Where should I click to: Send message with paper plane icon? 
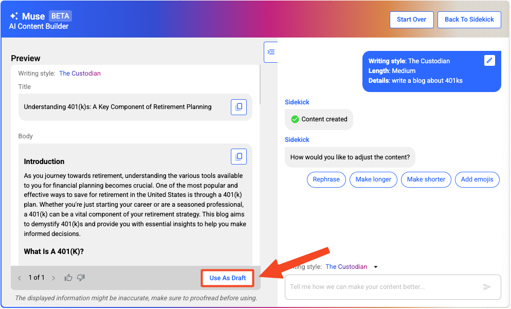pyautogui.click(x=487, y=287)
